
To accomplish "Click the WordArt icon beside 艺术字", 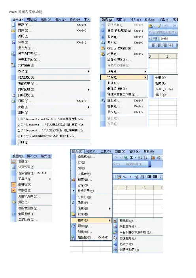I will pos(115,244).
